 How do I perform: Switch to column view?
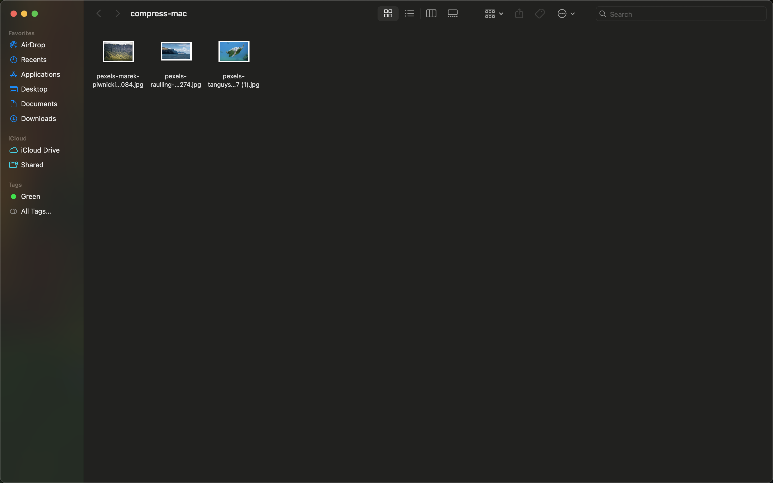tap(430, 13)
